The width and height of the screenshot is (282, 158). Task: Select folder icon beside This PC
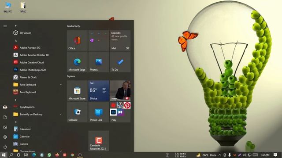click(x=23, y=7)
